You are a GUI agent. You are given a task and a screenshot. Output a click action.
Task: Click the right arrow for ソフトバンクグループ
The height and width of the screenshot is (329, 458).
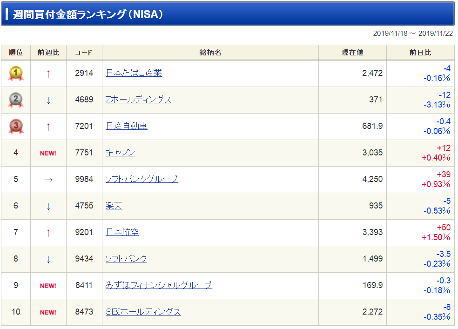pos(48,180)
